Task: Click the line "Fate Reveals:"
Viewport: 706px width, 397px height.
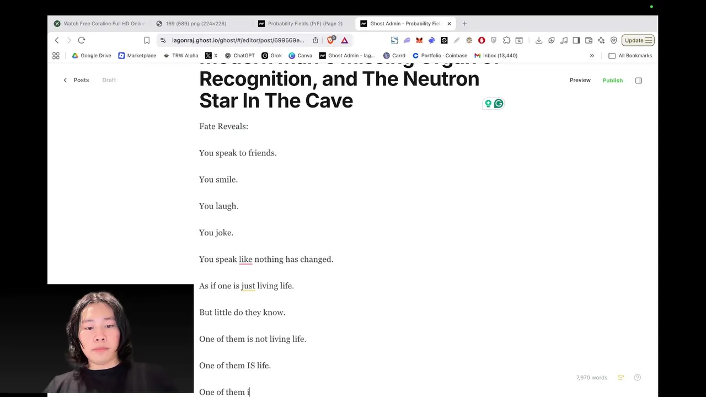Action: (223, 126)
